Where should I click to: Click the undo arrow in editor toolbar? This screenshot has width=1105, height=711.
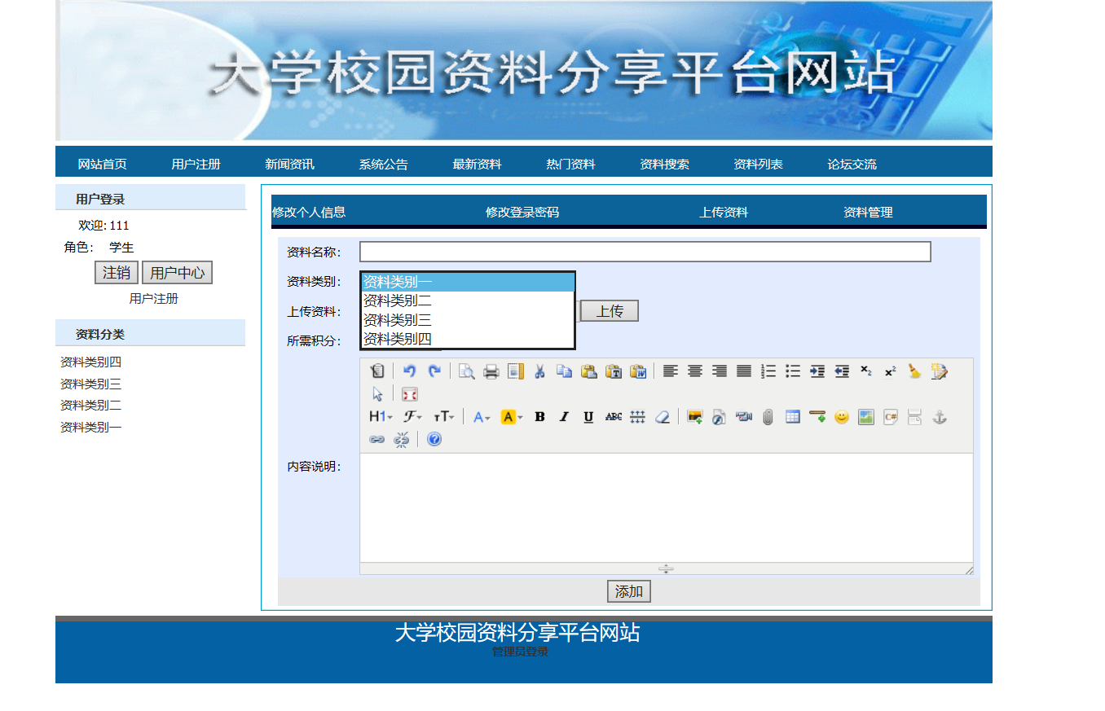tap(410, 371)
